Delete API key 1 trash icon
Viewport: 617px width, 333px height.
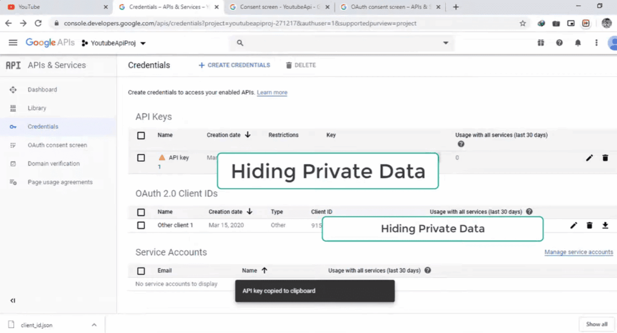tap(605, 158)
